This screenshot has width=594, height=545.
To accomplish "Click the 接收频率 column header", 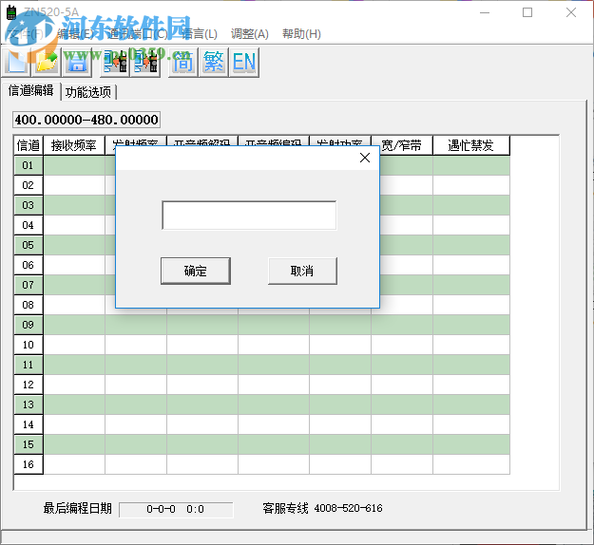I will pos(74,145).
